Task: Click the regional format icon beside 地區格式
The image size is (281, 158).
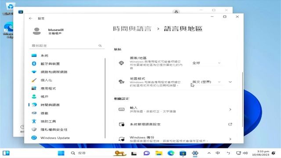Action: [121, 82]
